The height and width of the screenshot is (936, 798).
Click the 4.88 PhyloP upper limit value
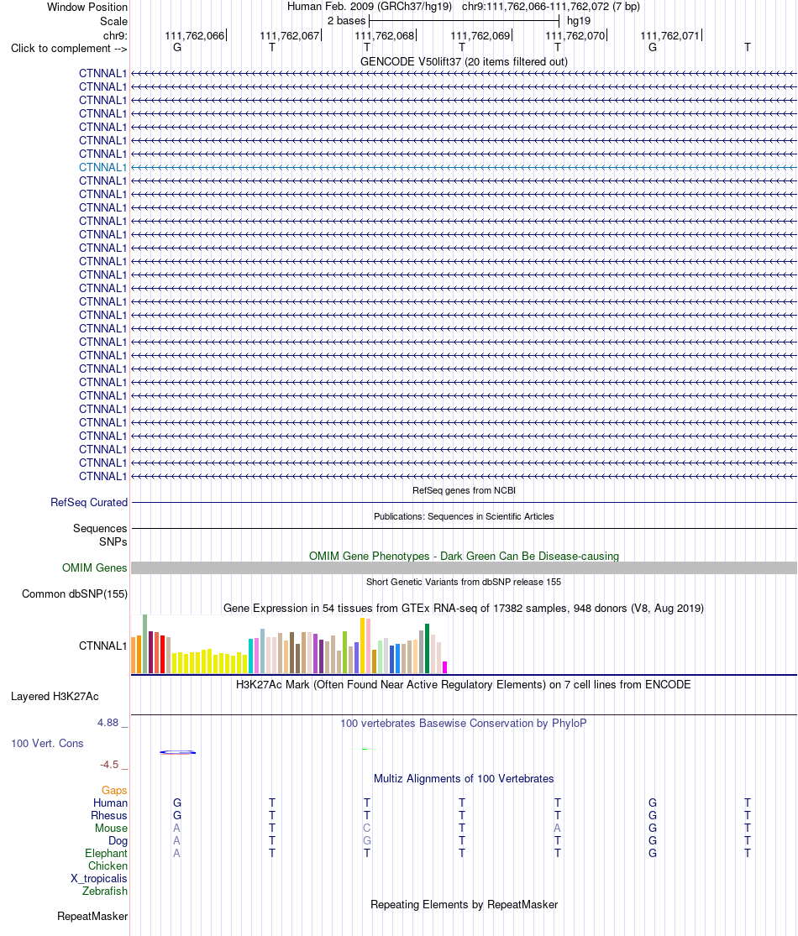[108, 723]
